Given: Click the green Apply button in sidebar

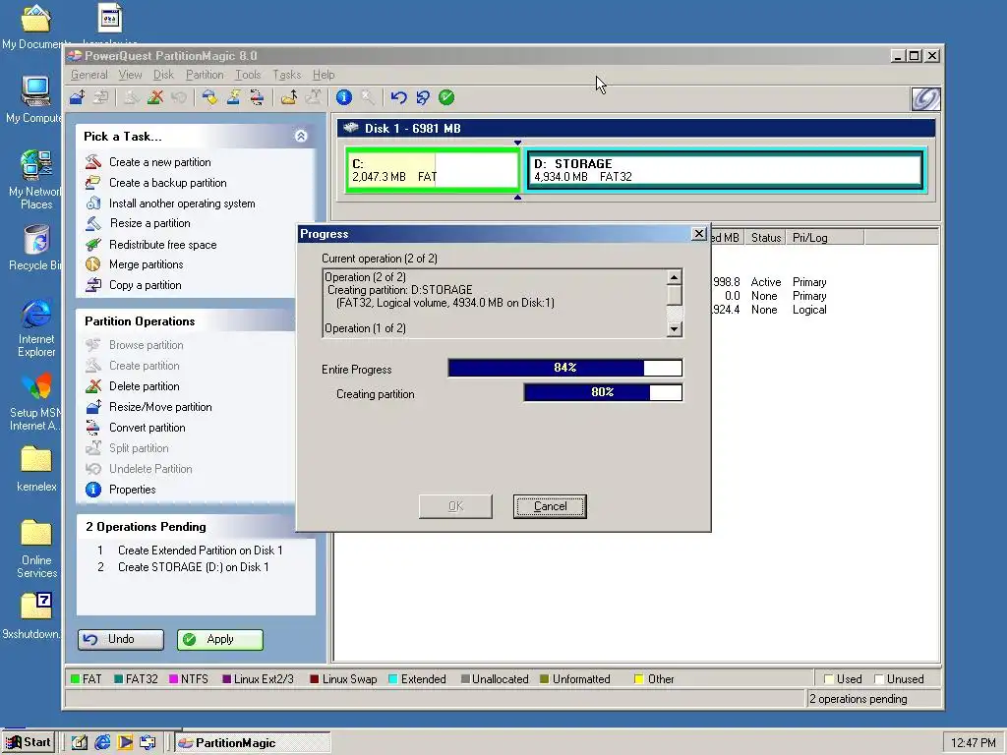Looking at the screenshot, I should 219,639.
